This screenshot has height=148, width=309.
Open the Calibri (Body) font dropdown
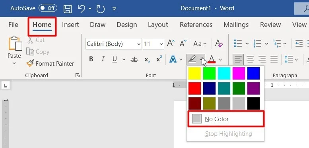(x=114, y=44)
